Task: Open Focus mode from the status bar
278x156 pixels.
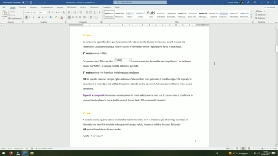Action: [229, 149]
